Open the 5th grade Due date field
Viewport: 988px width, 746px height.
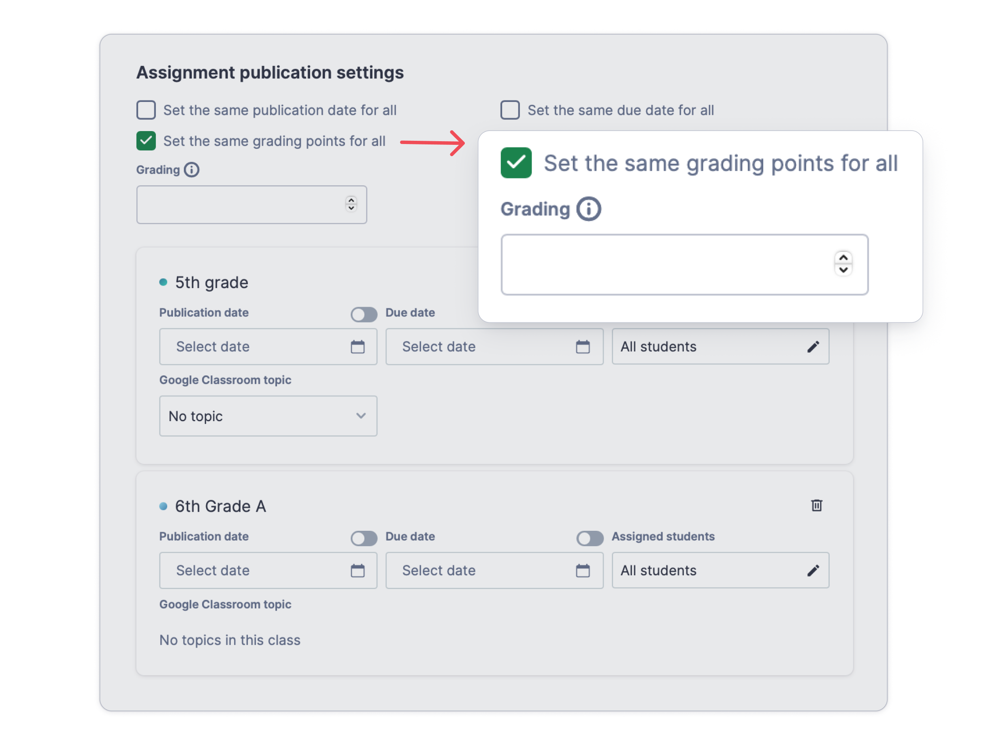click(x=494, y=347)
